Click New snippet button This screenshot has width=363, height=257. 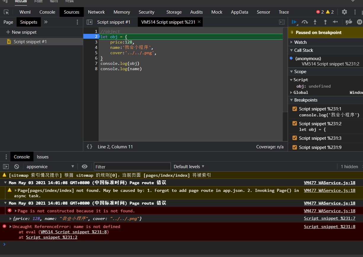21,32
